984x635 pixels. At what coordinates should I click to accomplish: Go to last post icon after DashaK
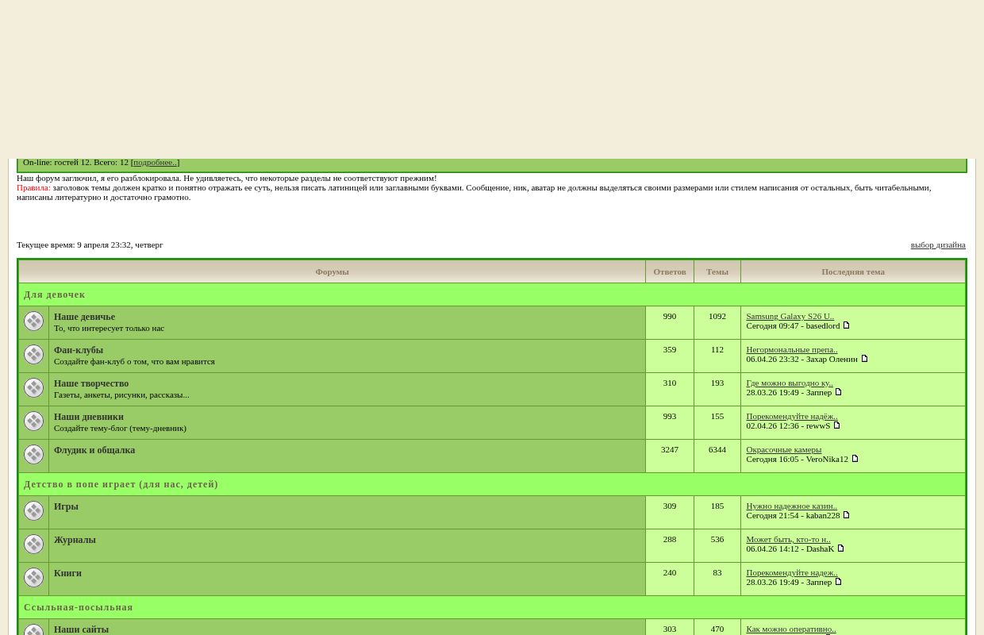click(x=840, y=548)
